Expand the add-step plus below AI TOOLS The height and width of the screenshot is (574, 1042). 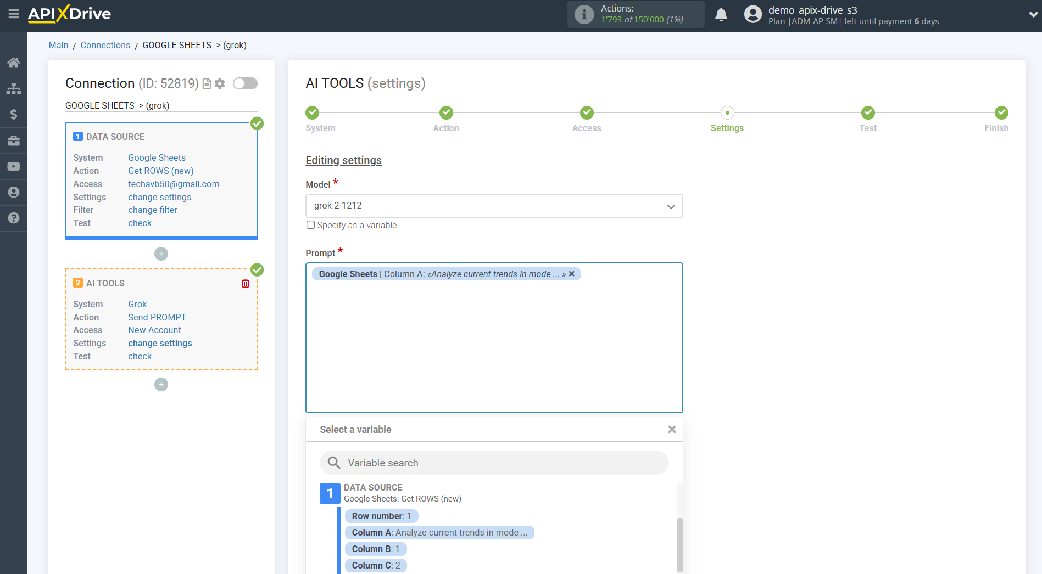coord(161,384)
